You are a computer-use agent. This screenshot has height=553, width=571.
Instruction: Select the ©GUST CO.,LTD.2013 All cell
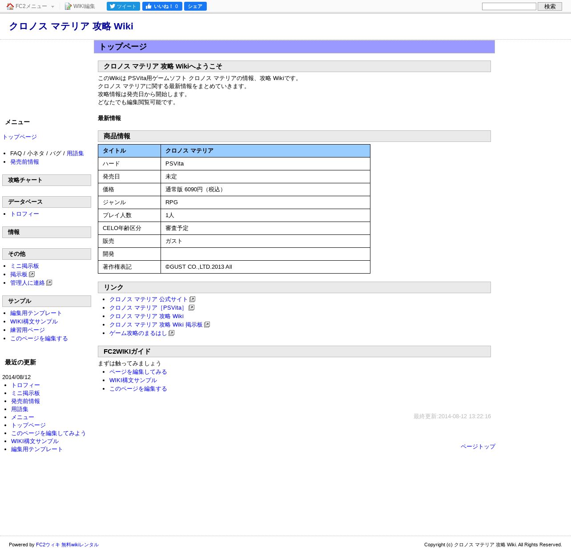[x=265, y=267]
